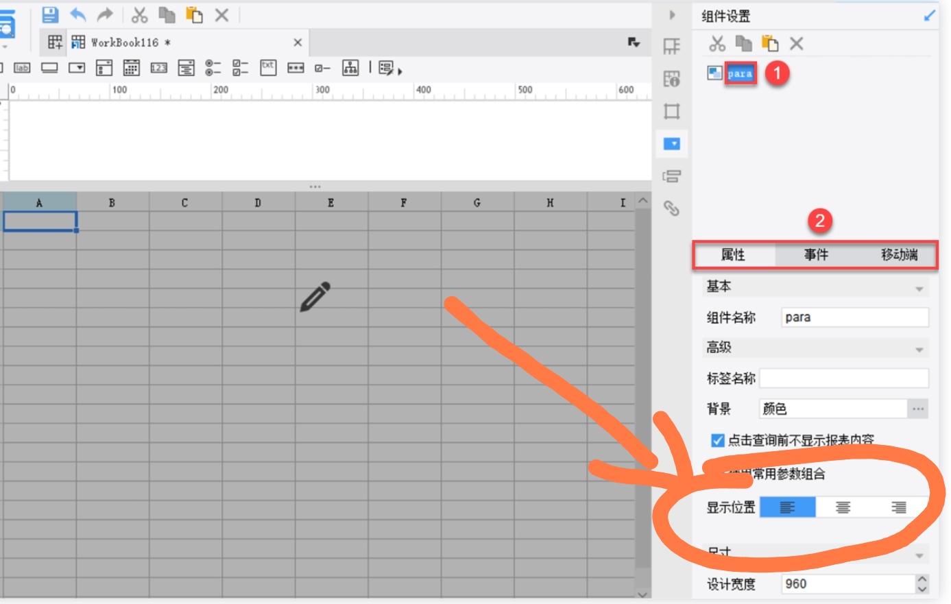Click the ellipsis button beside 背景
This screenshot has width=951, height=604.
918,409
